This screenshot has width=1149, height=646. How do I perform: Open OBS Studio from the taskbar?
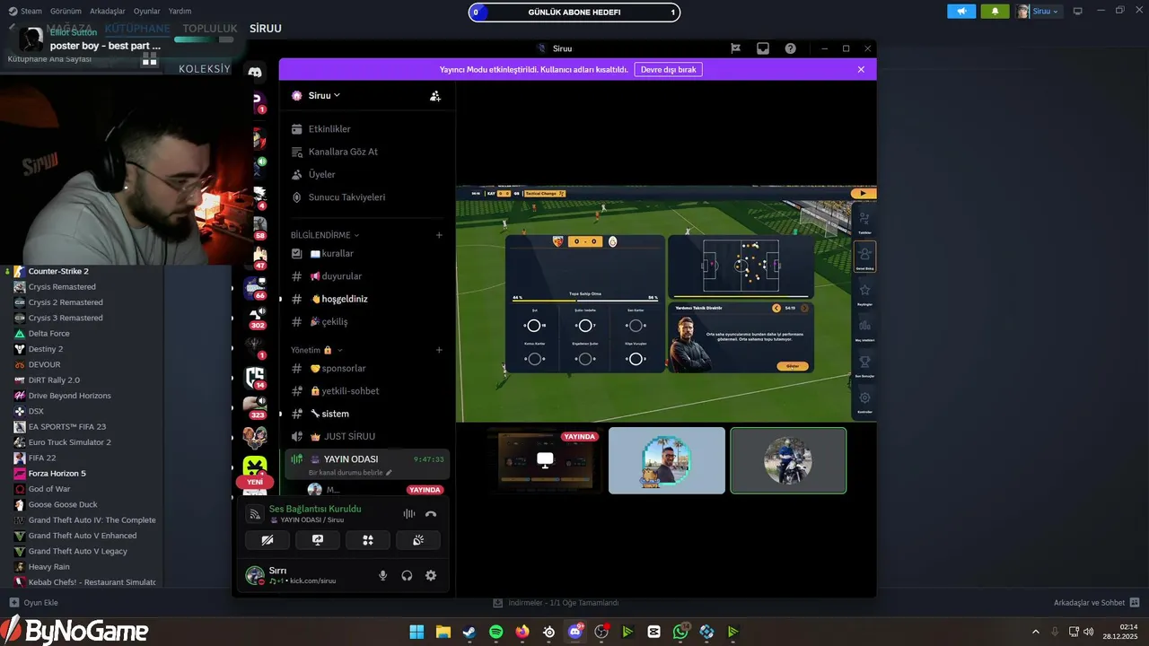click(601, 632)
